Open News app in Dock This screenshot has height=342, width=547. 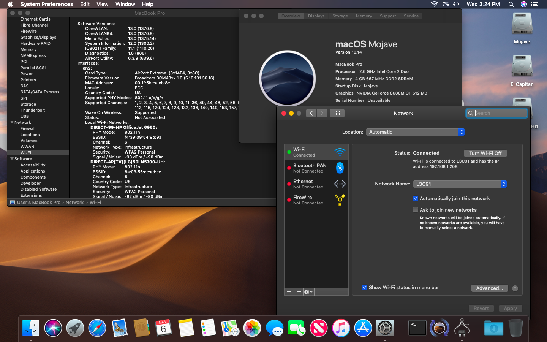319,328
